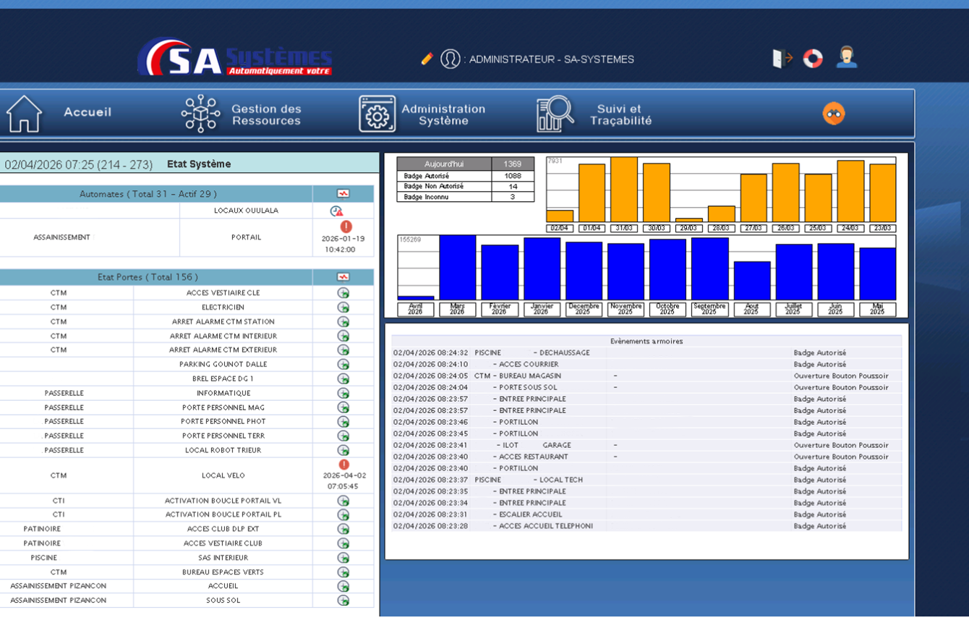This screenshot has width=969, height=618.
Task: Click the orange 31/03 bar in chart
Action: 623,190
